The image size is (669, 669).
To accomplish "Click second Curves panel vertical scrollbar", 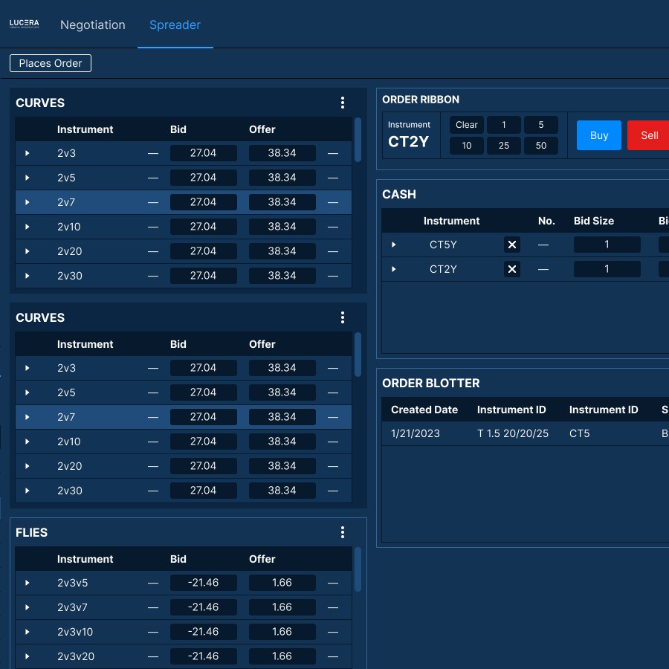I will click(358, 355).
